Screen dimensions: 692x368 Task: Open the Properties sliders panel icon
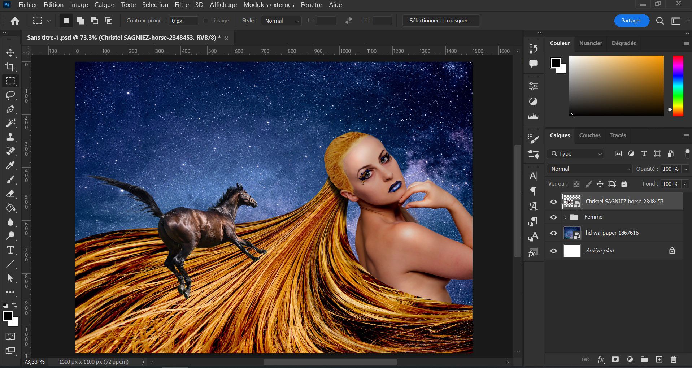pos(533,86)
